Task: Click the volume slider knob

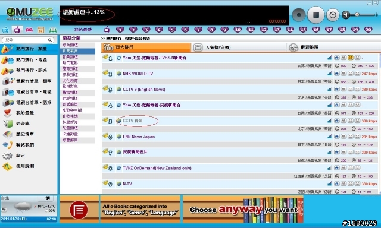Action: [357, 15]
